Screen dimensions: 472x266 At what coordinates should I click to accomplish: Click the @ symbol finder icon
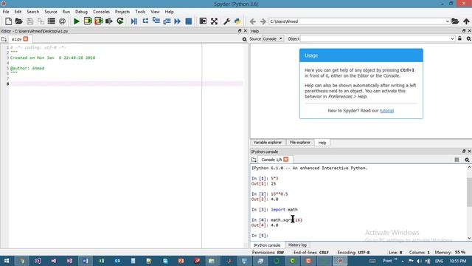[62, 21]
